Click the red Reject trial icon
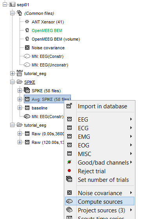 pyautogui.click(x=69, y=171)
